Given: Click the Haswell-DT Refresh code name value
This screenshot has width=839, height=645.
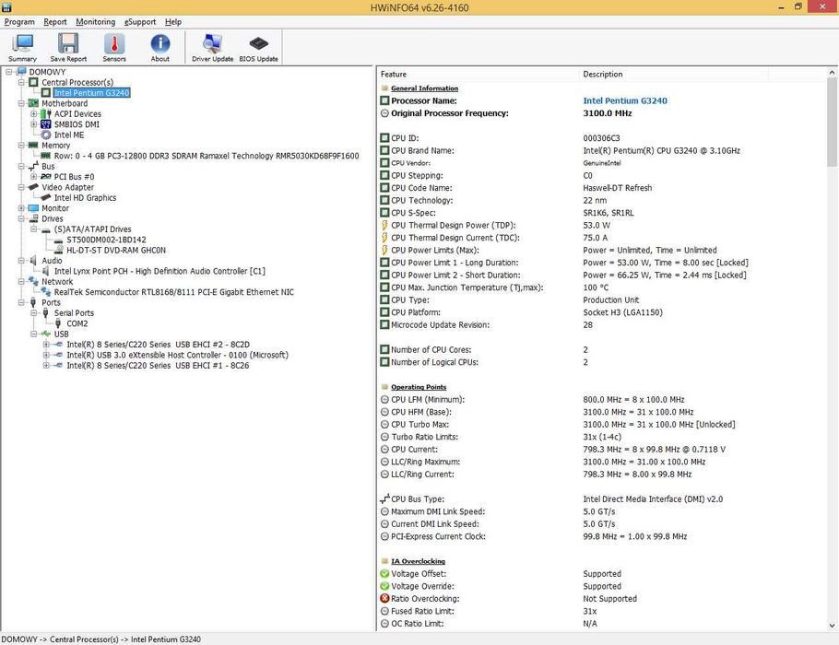Looking at the screenshot, I should click(618, 188).
